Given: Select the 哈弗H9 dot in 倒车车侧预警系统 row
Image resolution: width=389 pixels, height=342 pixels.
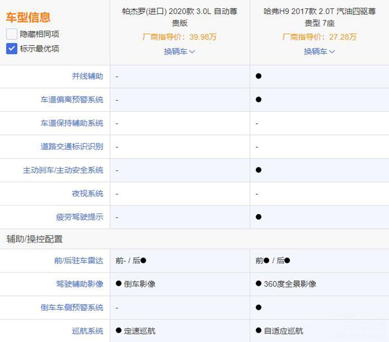Looking at the screenshot, I should (258, 307).
